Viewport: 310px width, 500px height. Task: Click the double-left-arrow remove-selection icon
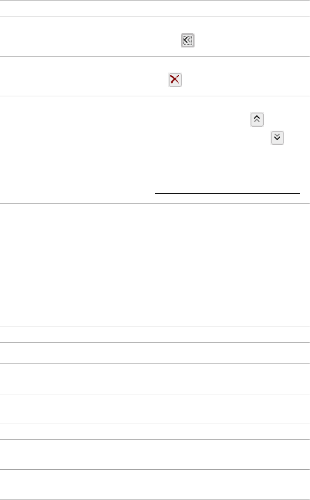coord(188,40)
